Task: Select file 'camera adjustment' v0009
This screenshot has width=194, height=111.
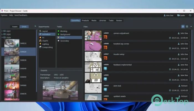Action: click(137, 36)
